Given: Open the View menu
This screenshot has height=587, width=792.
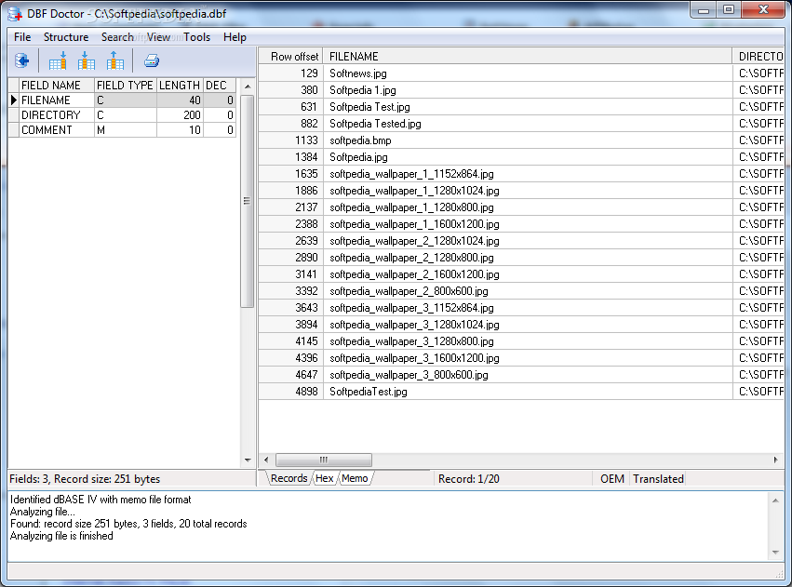Looking at the screenshot, I should pos(158,37).
